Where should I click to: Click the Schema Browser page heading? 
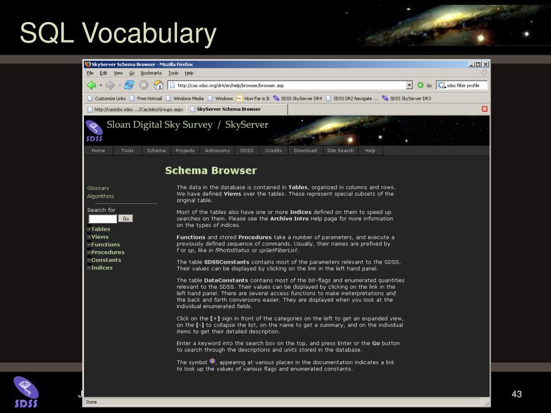[x=211, y=170]
